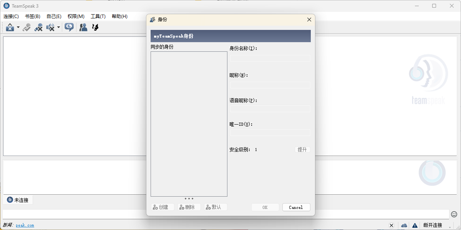Click the 默认 identity button
461x230 pixels.
point(216,207)
